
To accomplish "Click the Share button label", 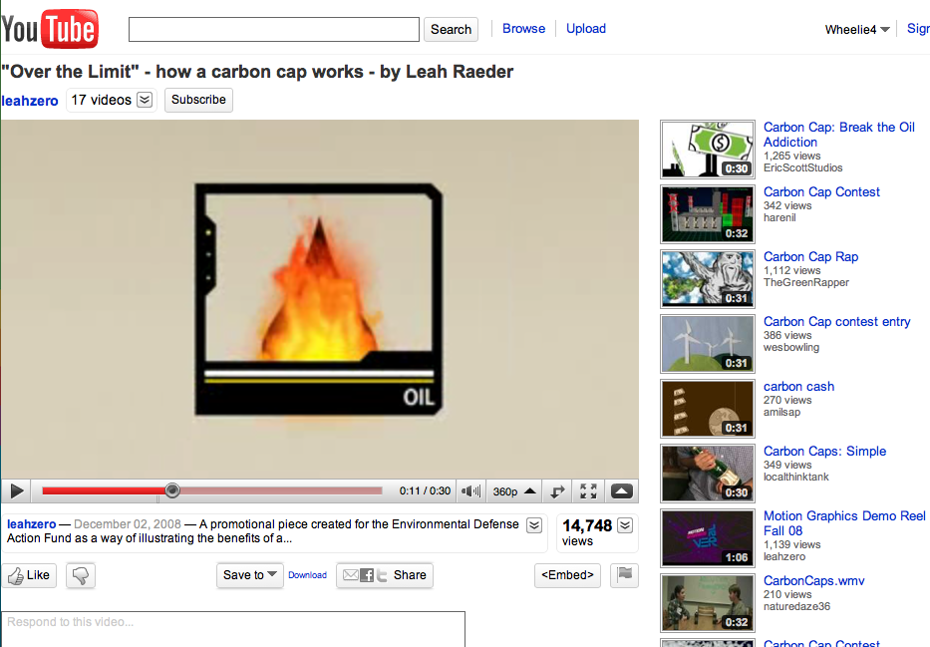I will point(410,575).
